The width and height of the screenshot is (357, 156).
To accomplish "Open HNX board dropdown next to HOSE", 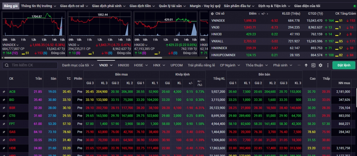I will (159, 65).
